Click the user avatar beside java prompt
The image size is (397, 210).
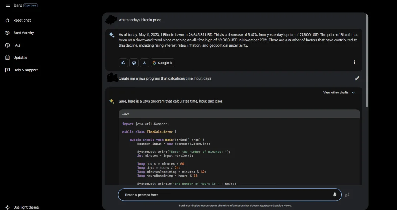coord(112,77)
